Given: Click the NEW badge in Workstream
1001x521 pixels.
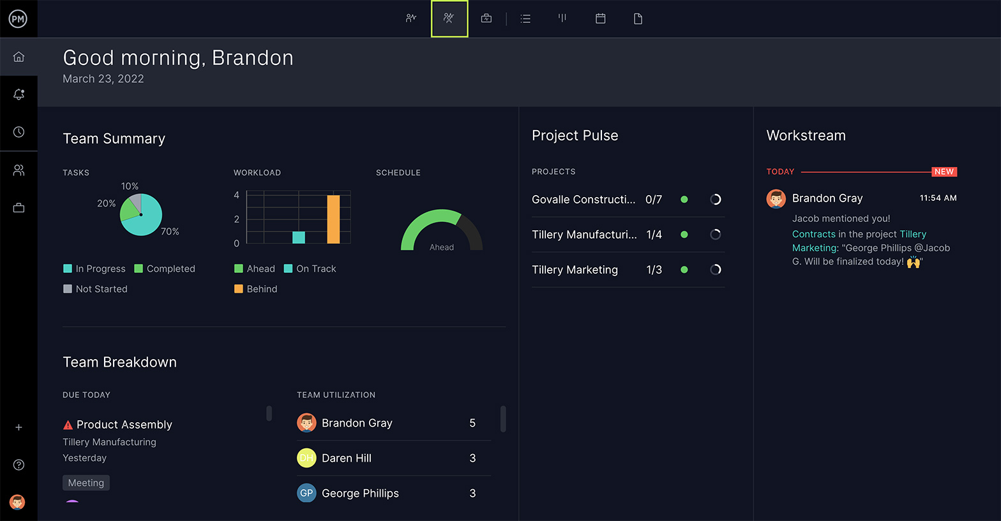Looking at the screenshot, I should coord(944,172).
